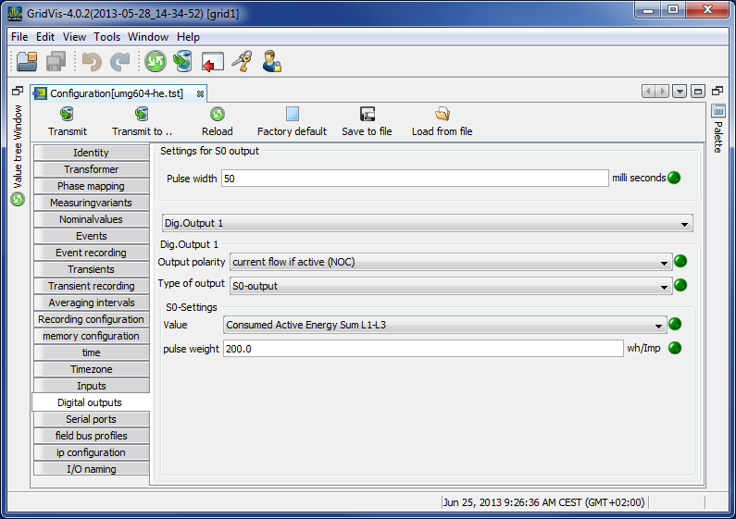Screen dimensions: 736x519
Task: Click the Reload configuration icon
Action: [x=218, y=115]
